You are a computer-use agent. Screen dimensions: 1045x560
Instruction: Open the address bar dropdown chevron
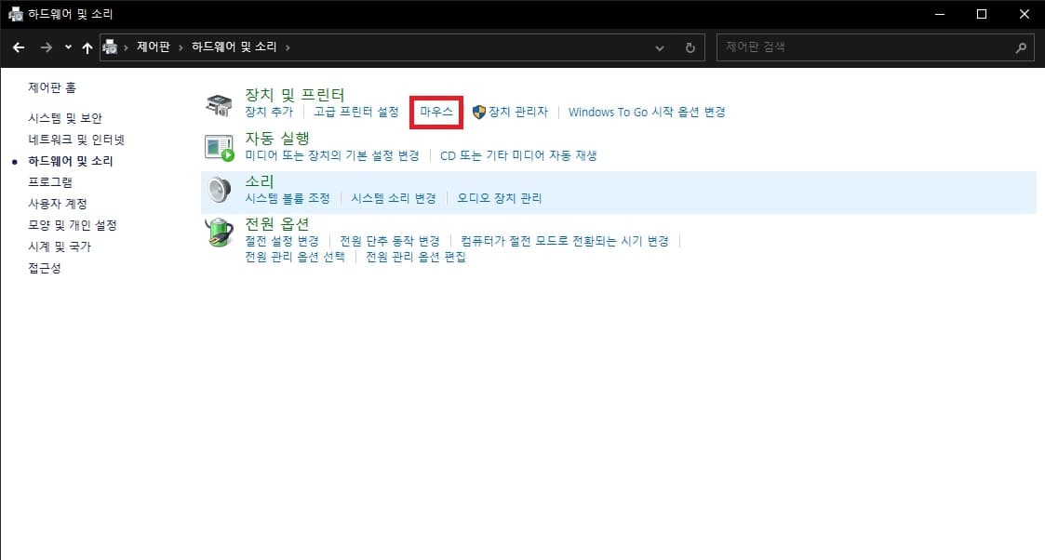[660, 47]
